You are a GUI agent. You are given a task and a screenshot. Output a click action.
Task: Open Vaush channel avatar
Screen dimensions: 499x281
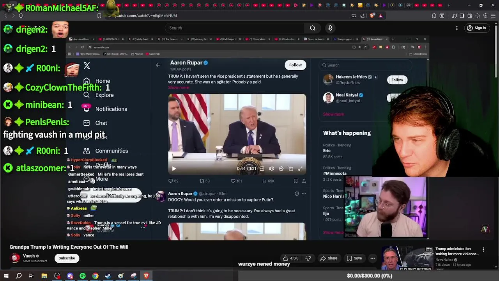pos(15,258)
